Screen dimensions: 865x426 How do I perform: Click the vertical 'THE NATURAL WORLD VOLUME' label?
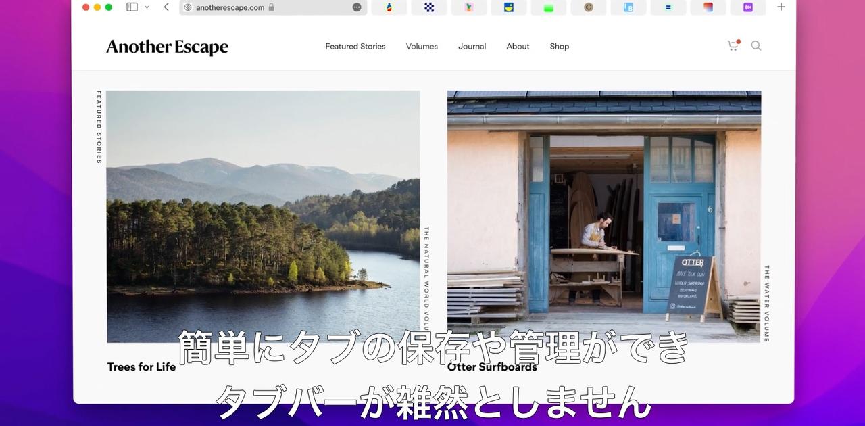426,278
